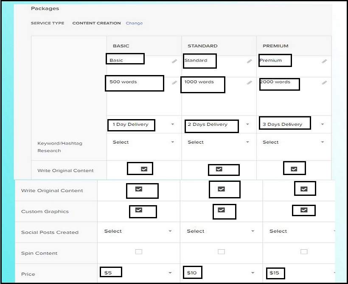348x284 pixels.
Task: Open the 3 Days Delivery dropdown
Action: tap(323, 125)
